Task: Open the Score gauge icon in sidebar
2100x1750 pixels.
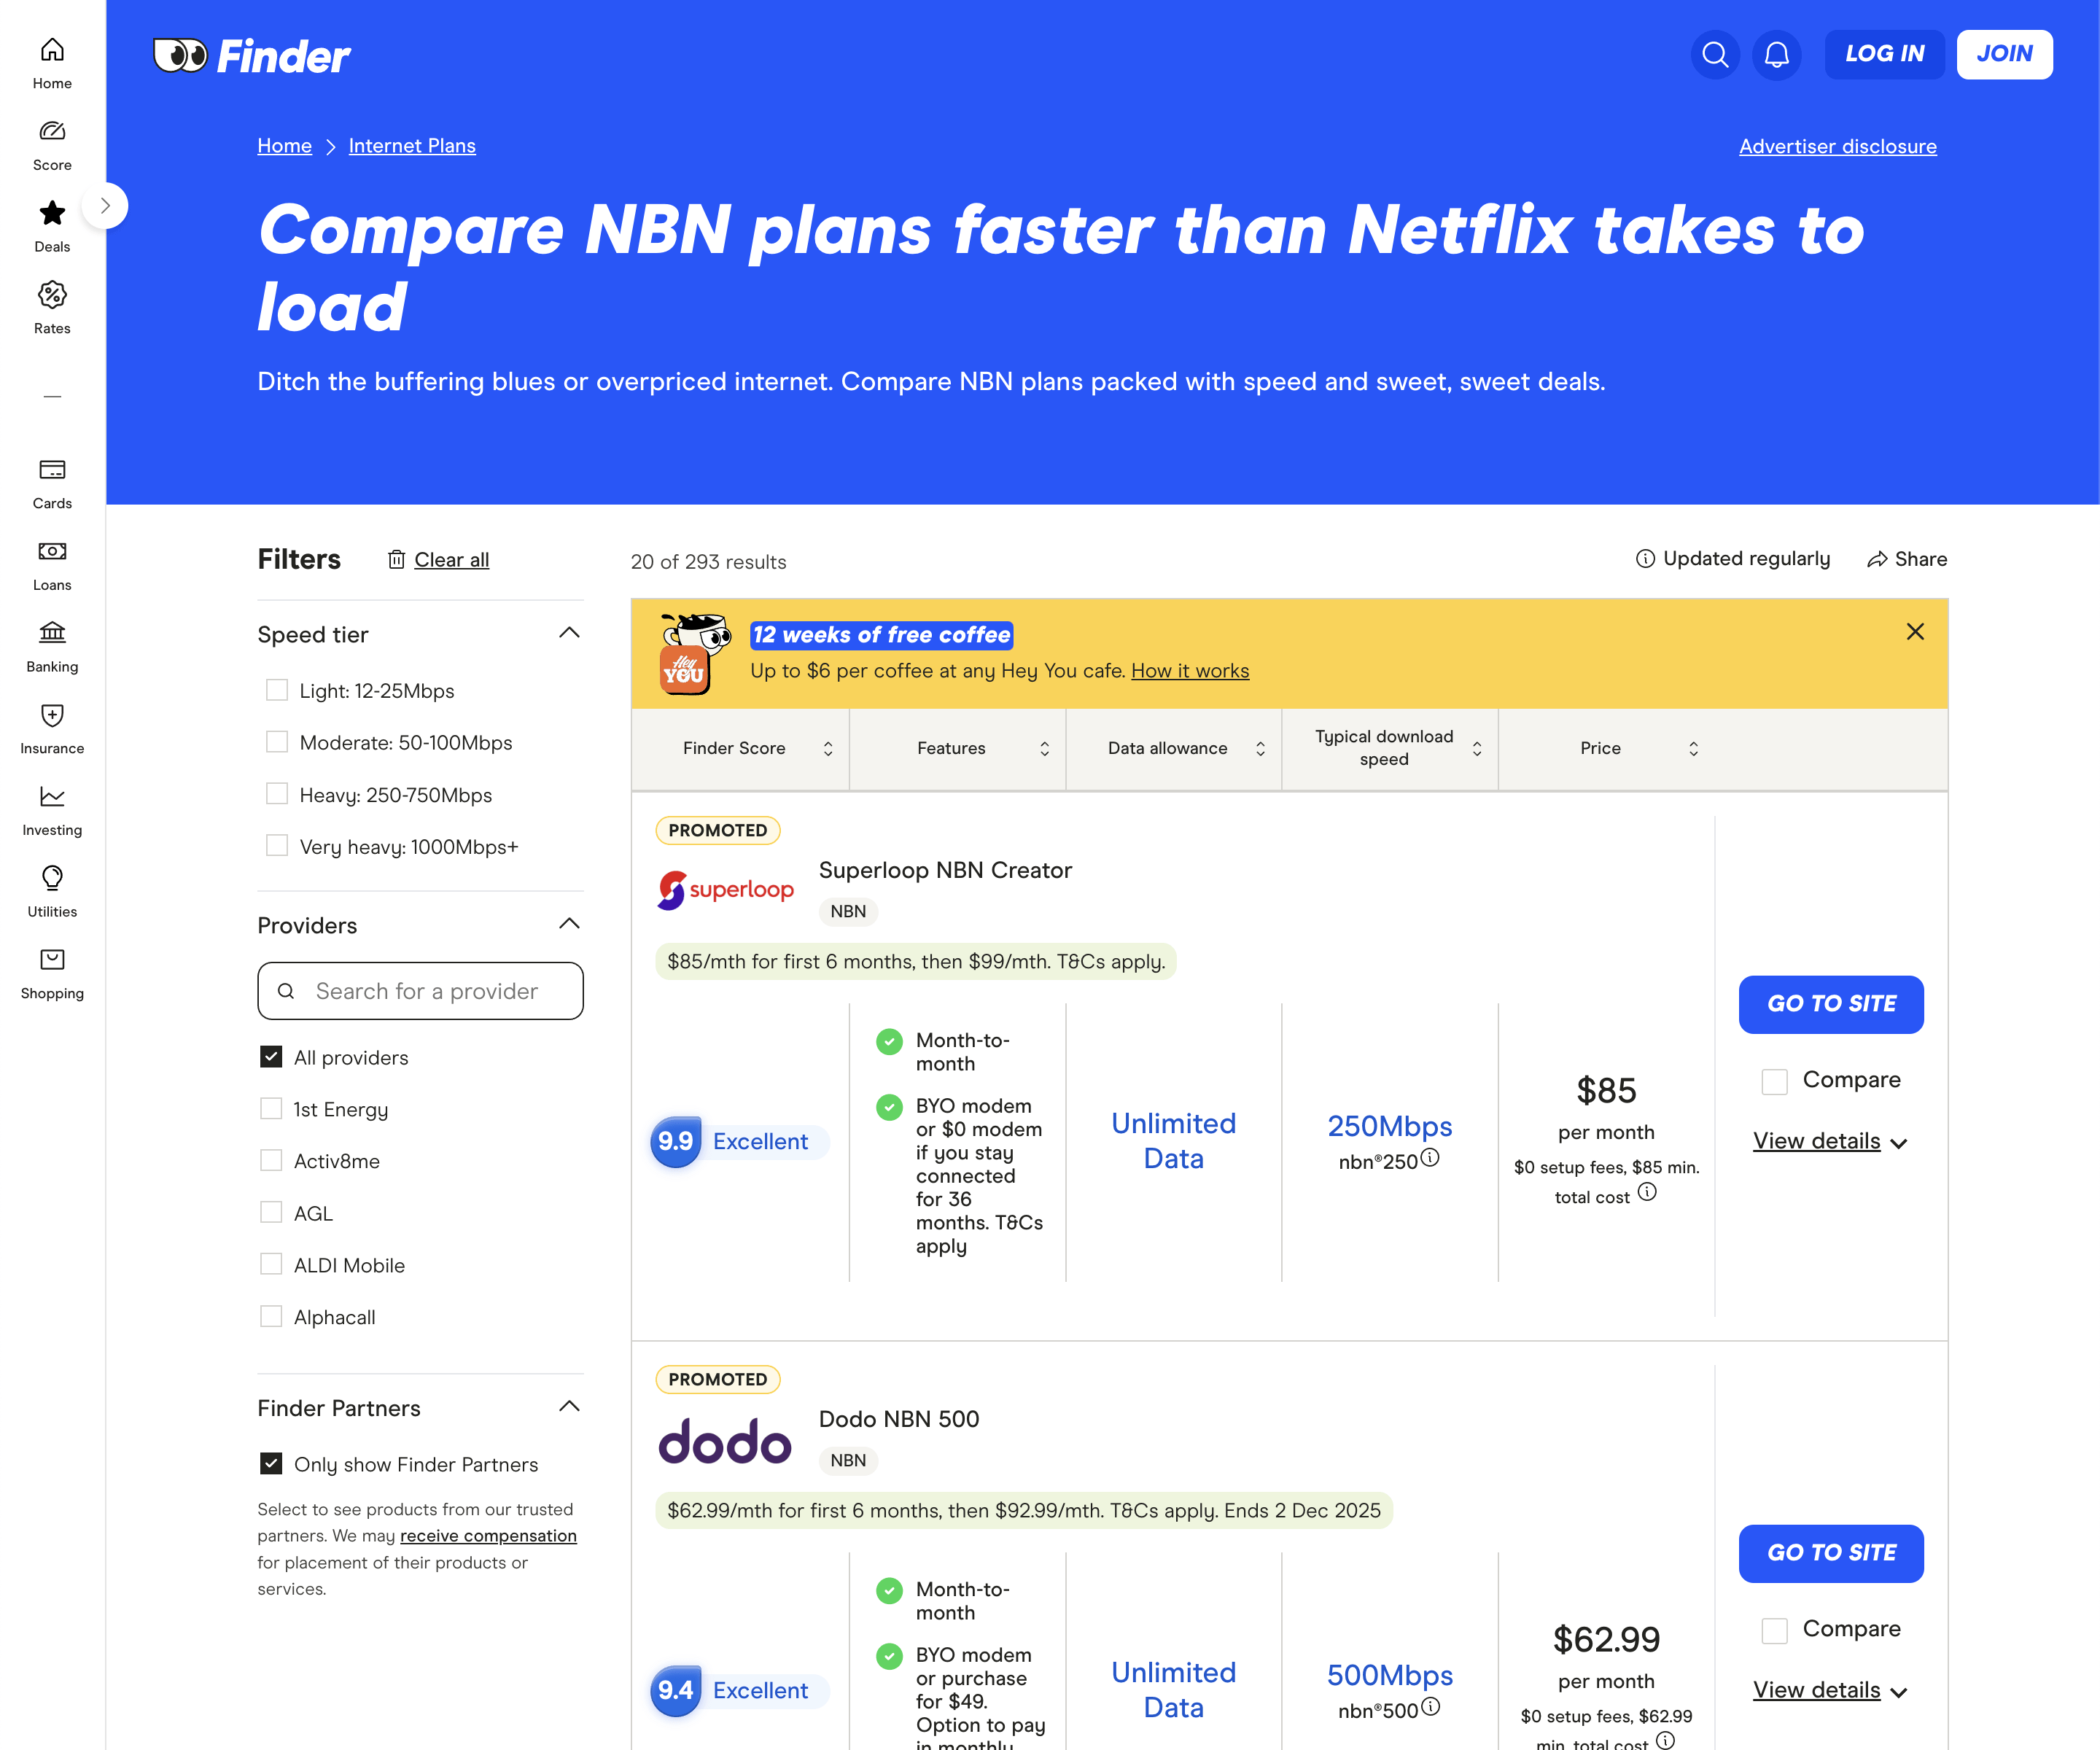Action: pyautogui.click(x=52, y=131)
